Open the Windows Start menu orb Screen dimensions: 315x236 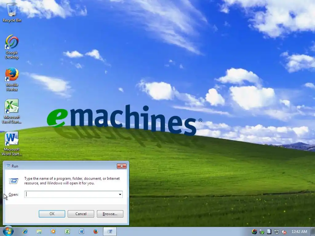[x=8, y=231]
